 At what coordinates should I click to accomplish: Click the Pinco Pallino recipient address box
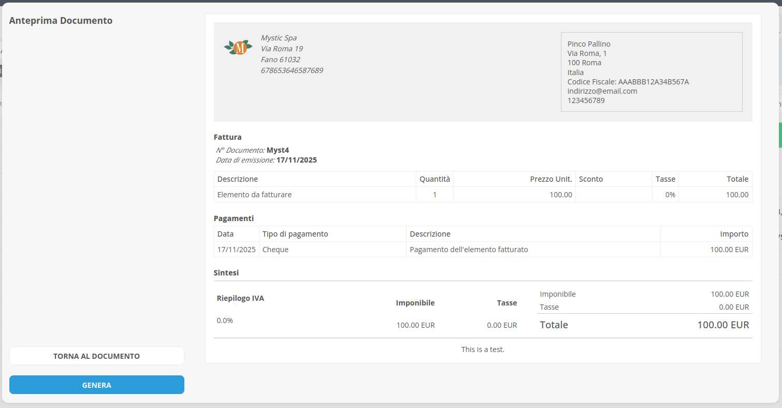[x=651, y=72]
